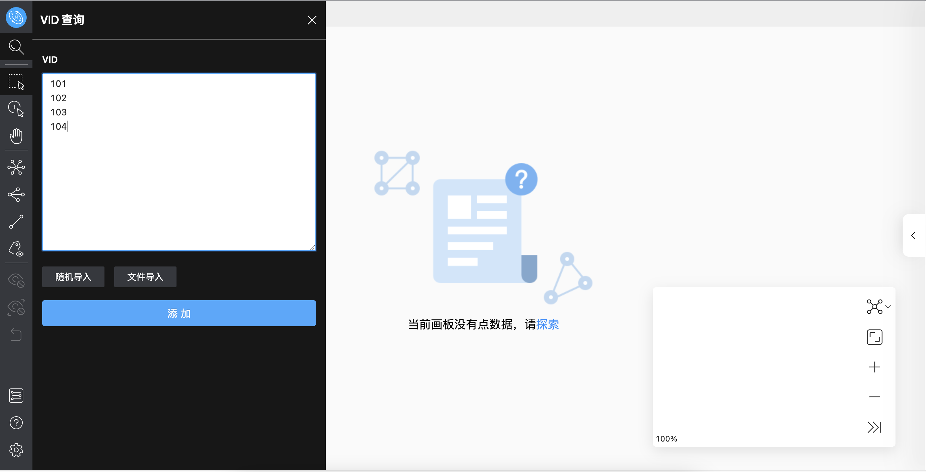Viewport: 926px width, 472px height.
Task: Click the line reading 103
Action: pyautogui.click(x=58, y=112)
